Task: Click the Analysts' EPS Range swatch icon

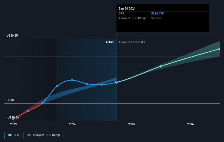Action: point(29,135)
